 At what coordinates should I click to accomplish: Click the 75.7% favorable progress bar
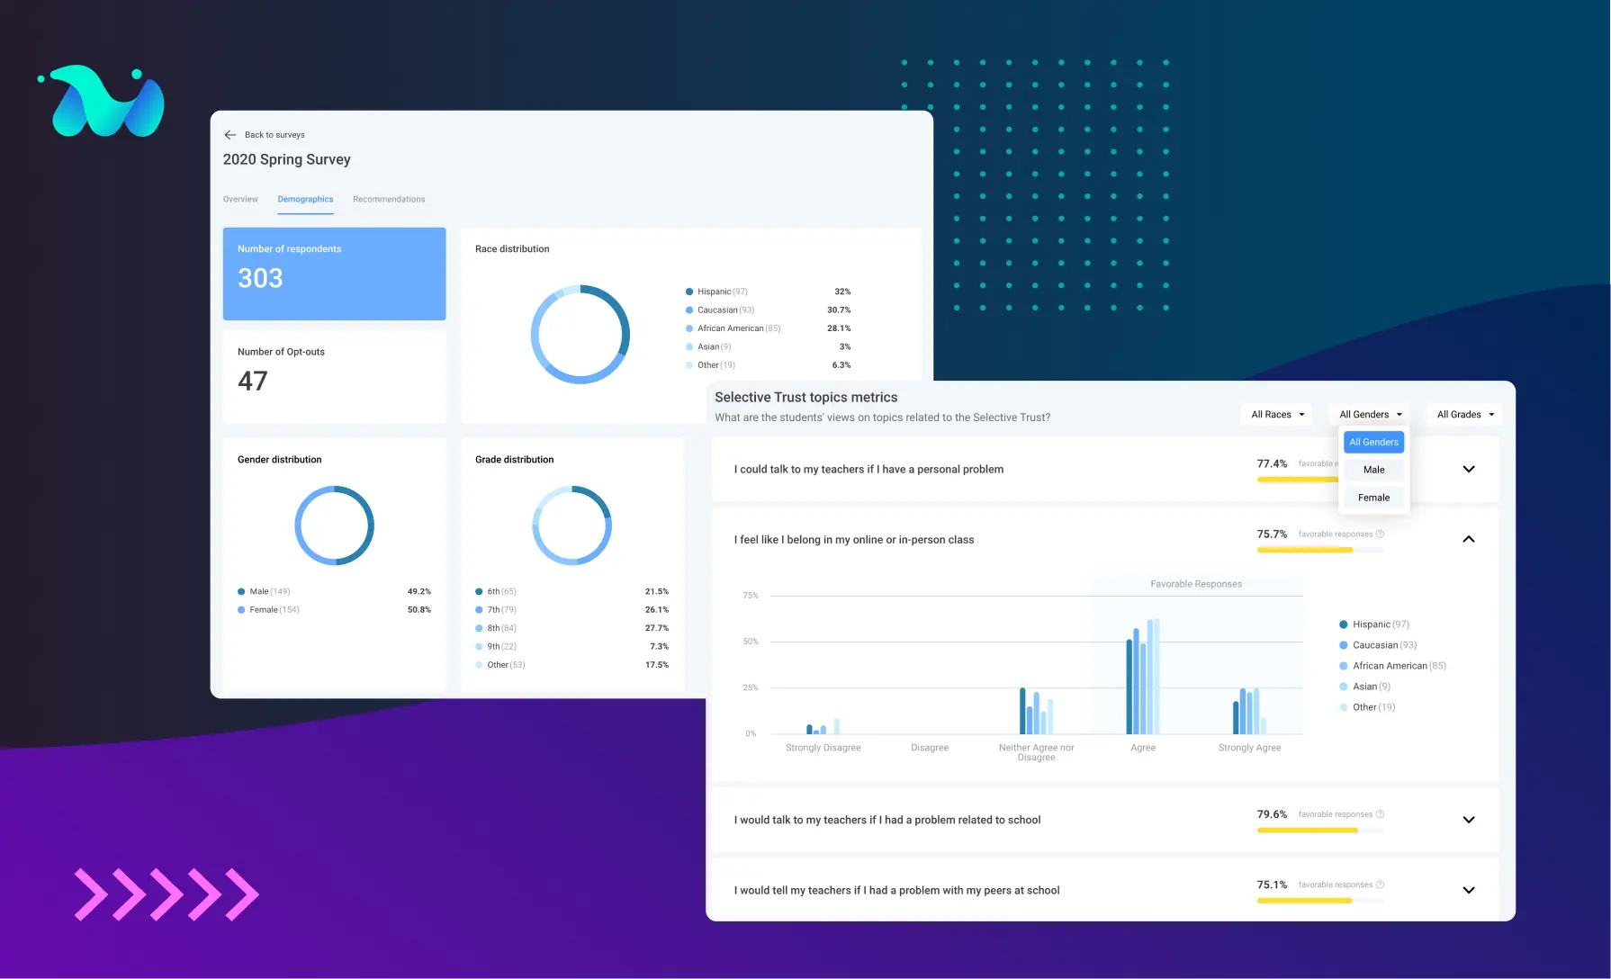click(x=1320, y=550)
